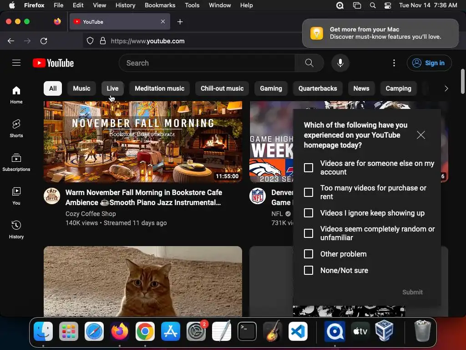Screen dimensions: 466x350
Task: Open the YouTube hamburger guide menu
Action: click(x=16, y=63)
